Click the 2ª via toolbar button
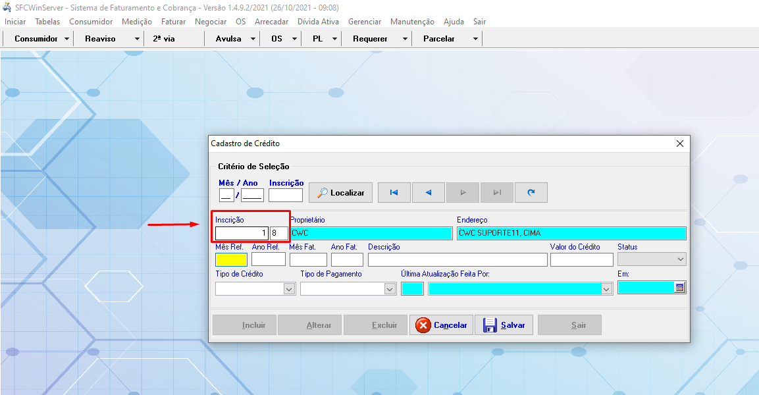Screen dimensions: 759x395 164,39
